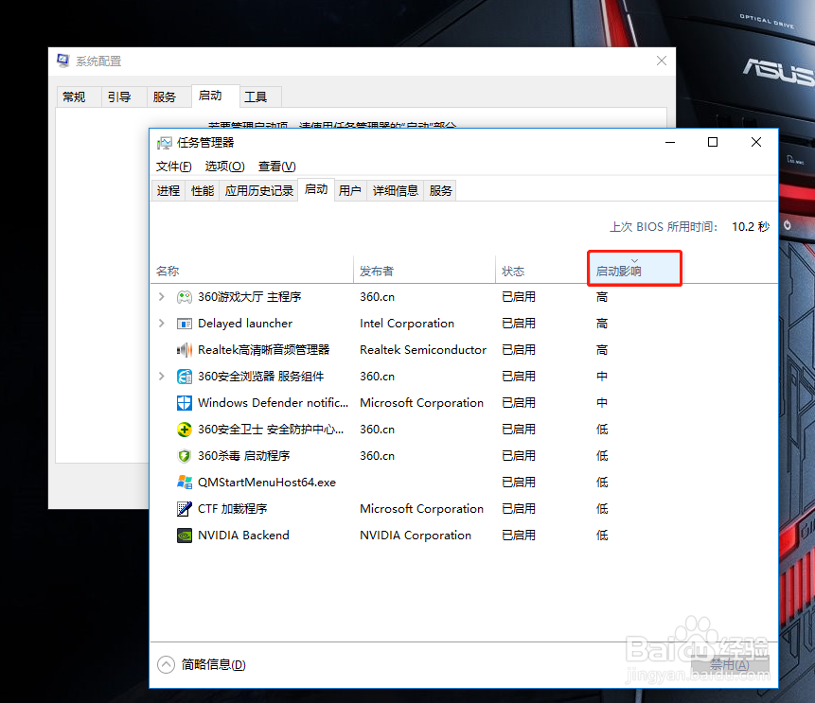Select the CTF 加载程序 entry name
This screenshot has width=815, height=703.
point(232,509)
